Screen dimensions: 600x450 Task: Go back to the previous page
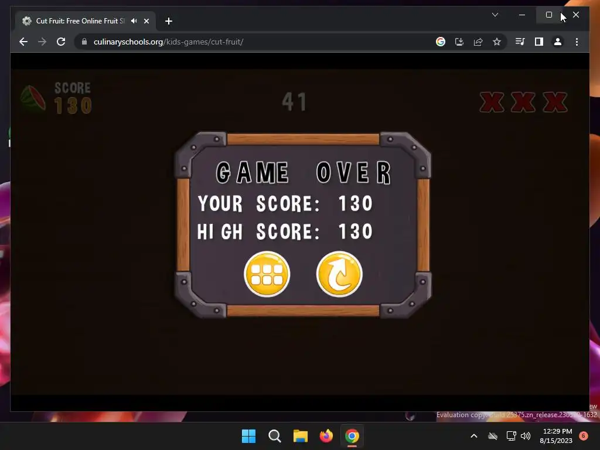click(23, 42)
